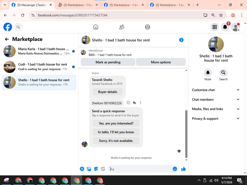Send a thumbs up like
The height and width of the screenshot is (185, 247).
183,169
